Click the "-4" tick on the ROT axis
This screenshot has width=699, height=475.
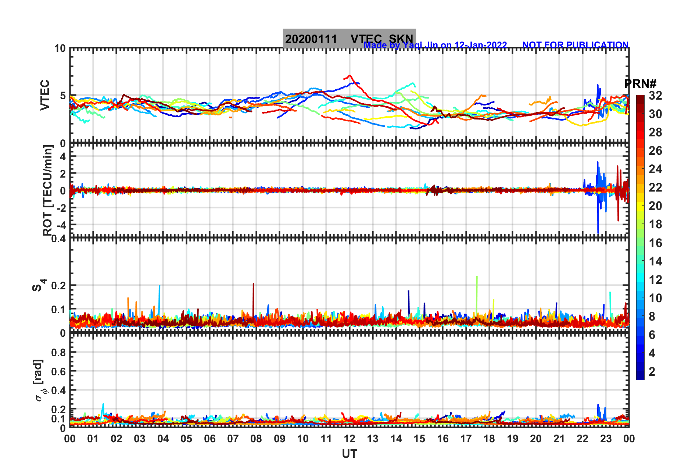[x=62, y=224]
